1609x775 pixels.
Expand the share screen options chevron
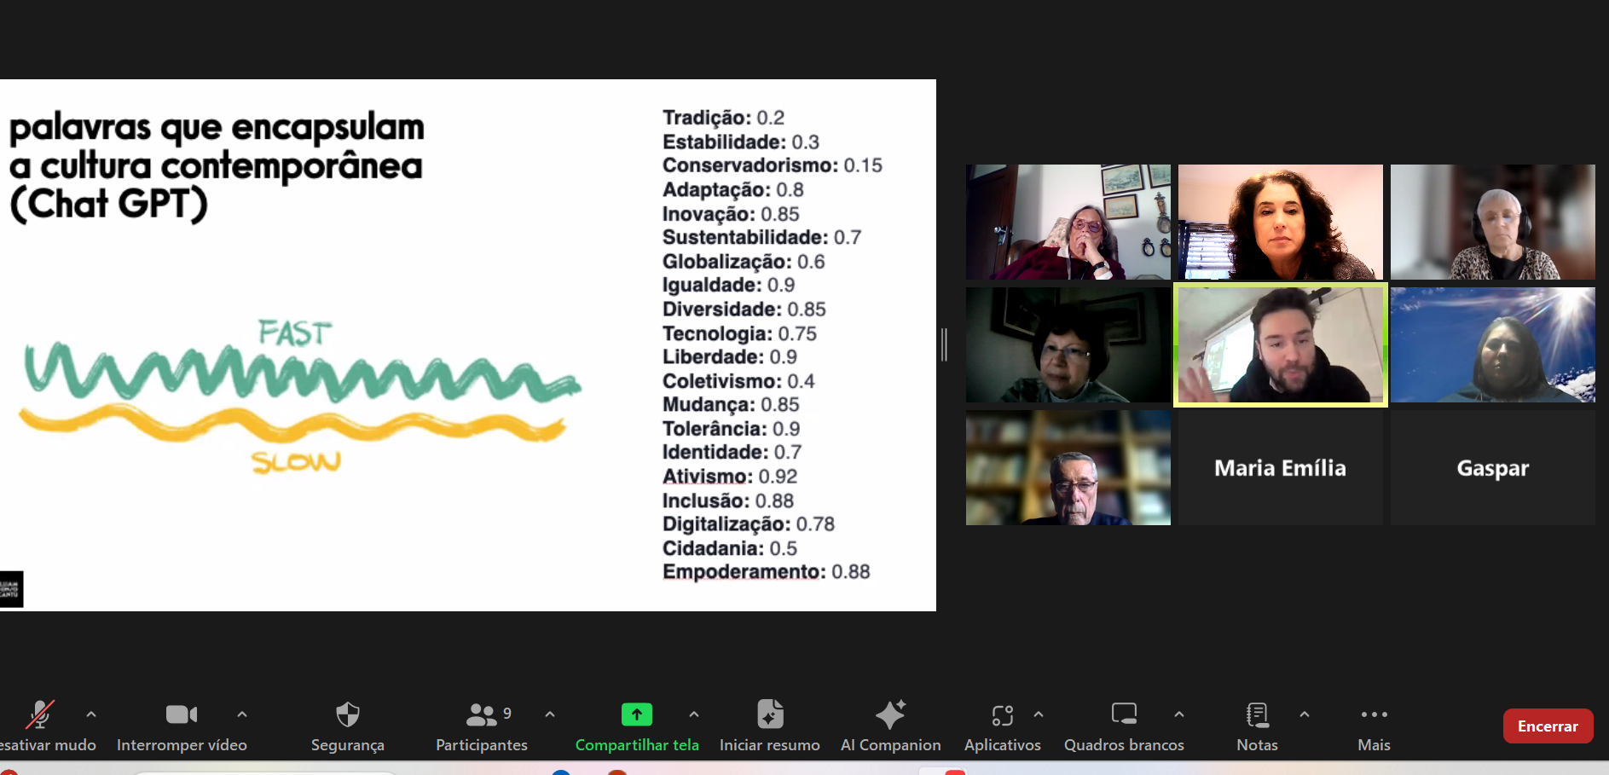(694, 714)
